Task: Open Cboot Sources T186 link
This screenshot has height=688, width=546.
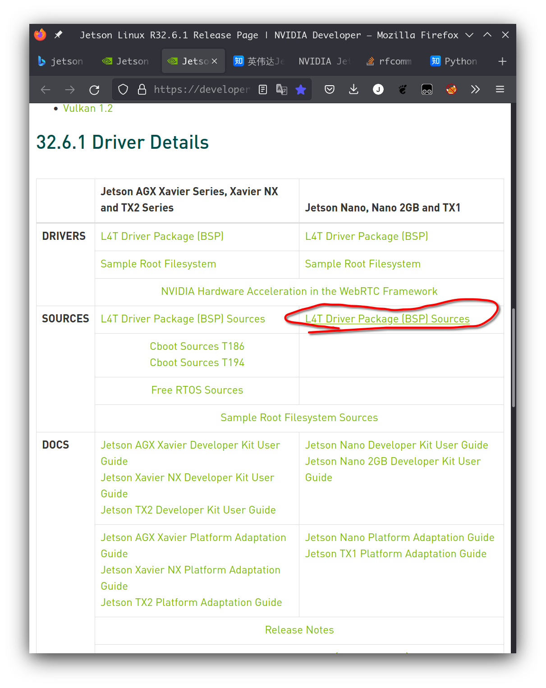Action: point(197,347)
